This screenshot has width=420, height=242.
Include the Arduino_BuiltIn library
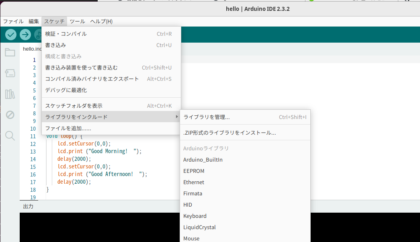point(245,160)
